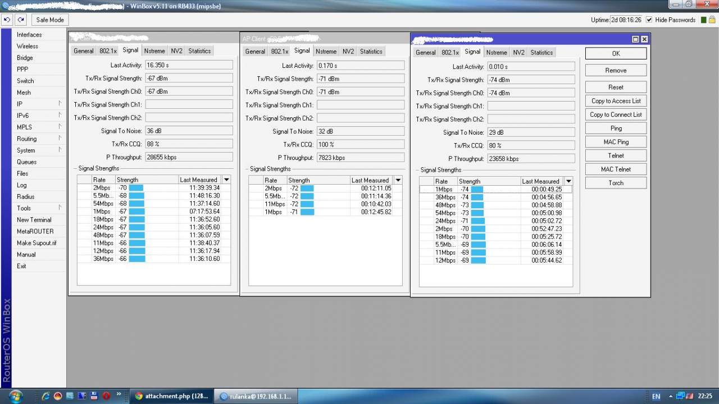Show hidden system tray icons arrow
This screenshot has height=404, width=719.
pyautogui.click(x=670, y=397)
